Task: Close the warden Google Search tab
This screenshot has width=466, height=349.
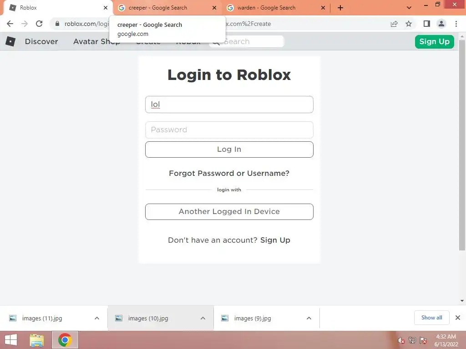Action: 323,8
